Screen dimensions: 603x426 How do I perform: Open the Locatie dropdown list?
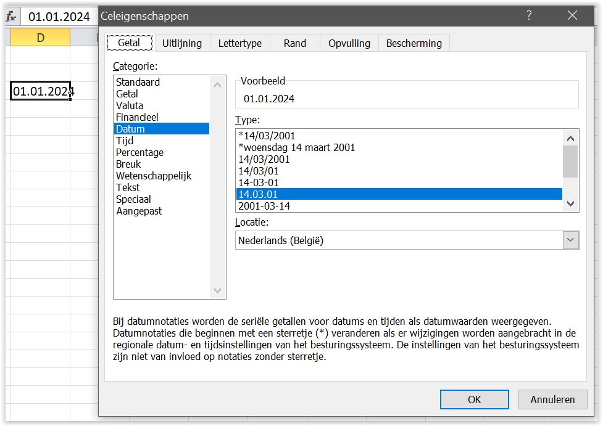pyautogui.click(x=571, y=240)
